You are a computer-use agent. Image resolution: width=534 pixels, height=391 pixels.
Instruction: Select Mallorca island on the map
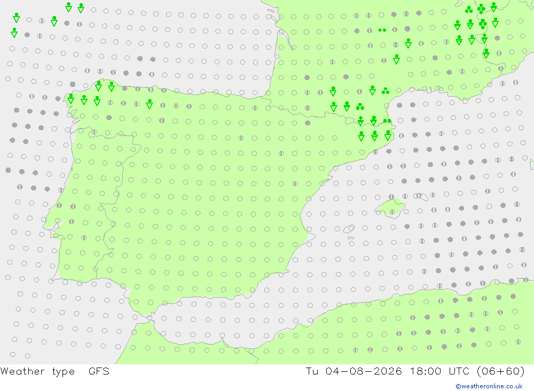pos(390,208)
